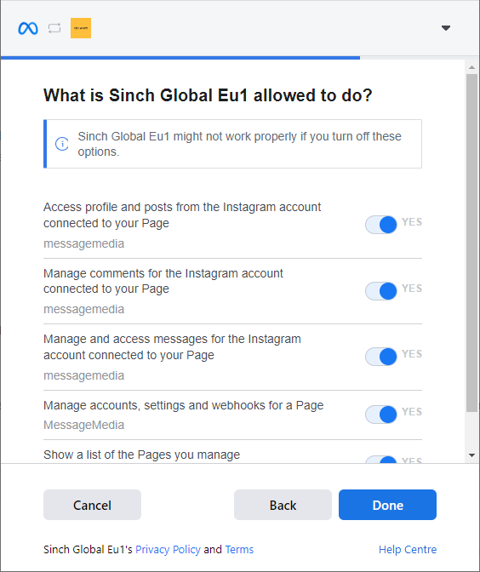Click the Meta infinity logo icon

[28, 28]
